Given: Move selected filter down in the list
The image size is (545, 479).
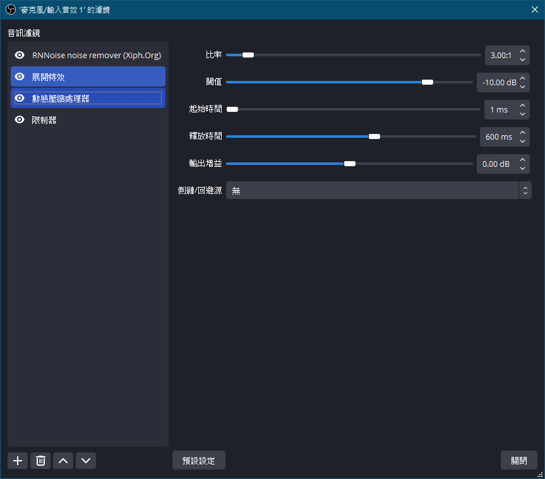Looking at the screenshot, I should 86,461.
